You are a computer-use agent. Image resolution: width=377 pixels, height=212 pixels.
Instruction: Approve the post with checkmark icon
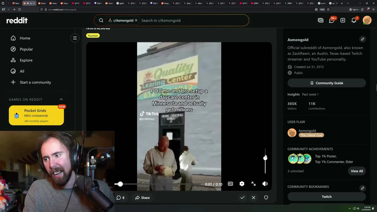click(242, 198)
